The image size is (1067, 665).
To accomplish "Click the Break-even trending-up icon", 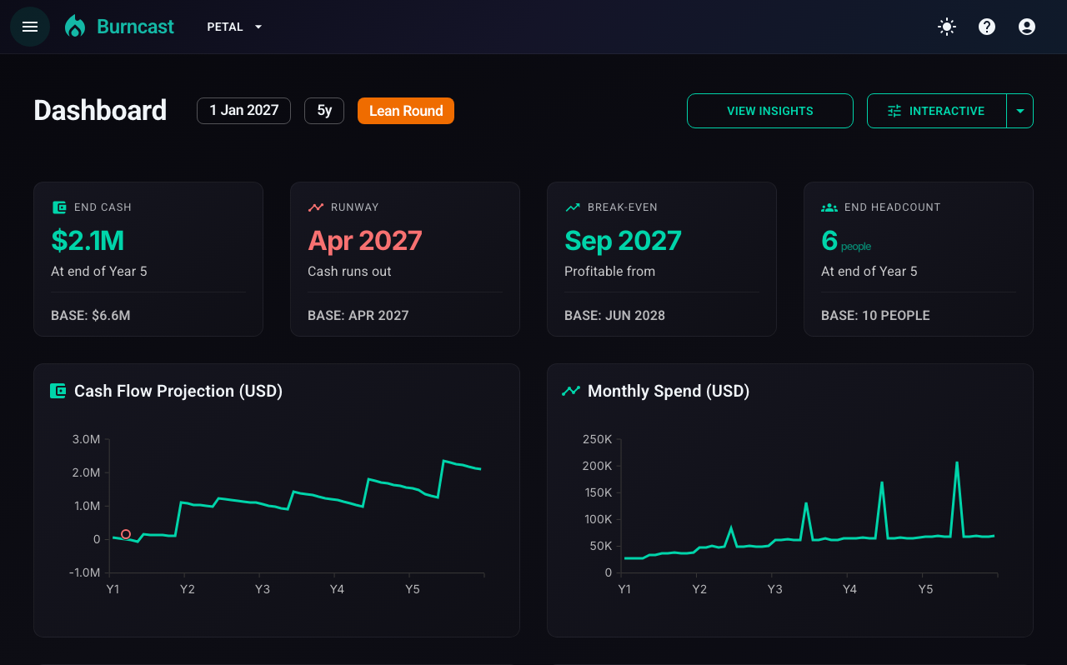I will pos(573,207).
